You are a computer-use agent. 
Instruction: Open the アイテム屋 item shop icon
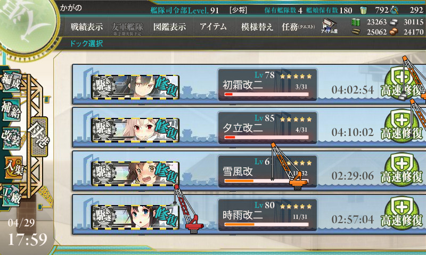click(329, 26)
